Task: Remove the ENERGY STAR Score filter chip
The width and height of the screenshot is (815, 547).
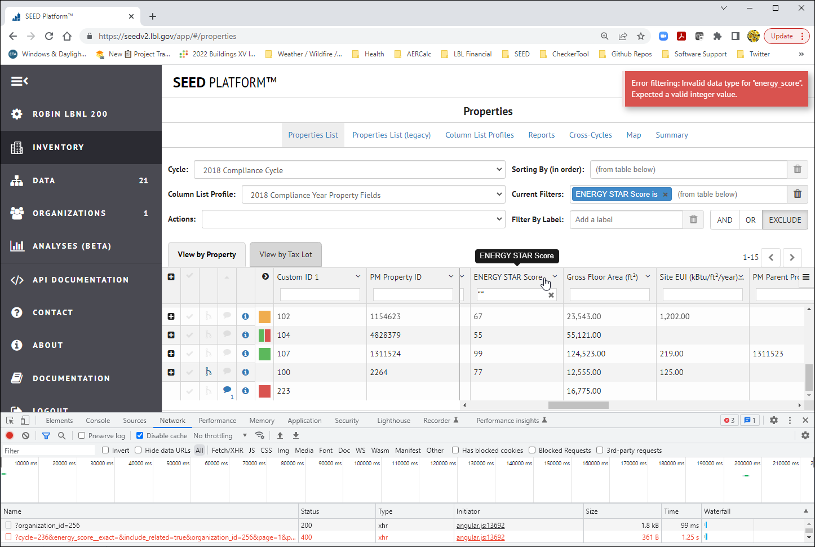Action: point(665,195)
